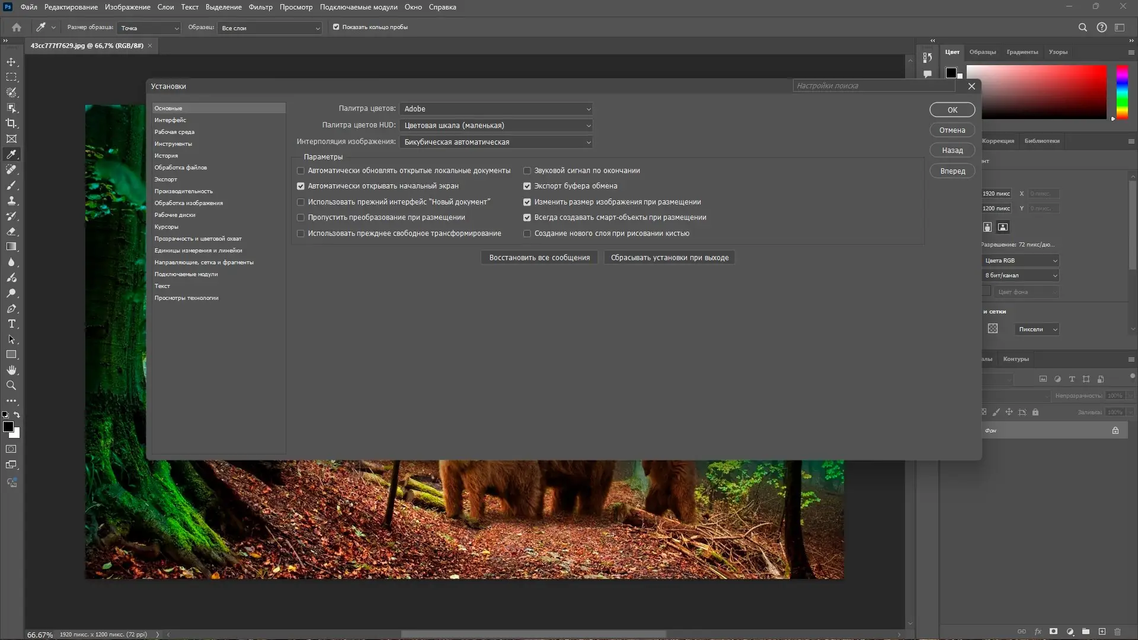Select the Zoom tool
The image size is (1138, 640).
click(x=11, y=385)
